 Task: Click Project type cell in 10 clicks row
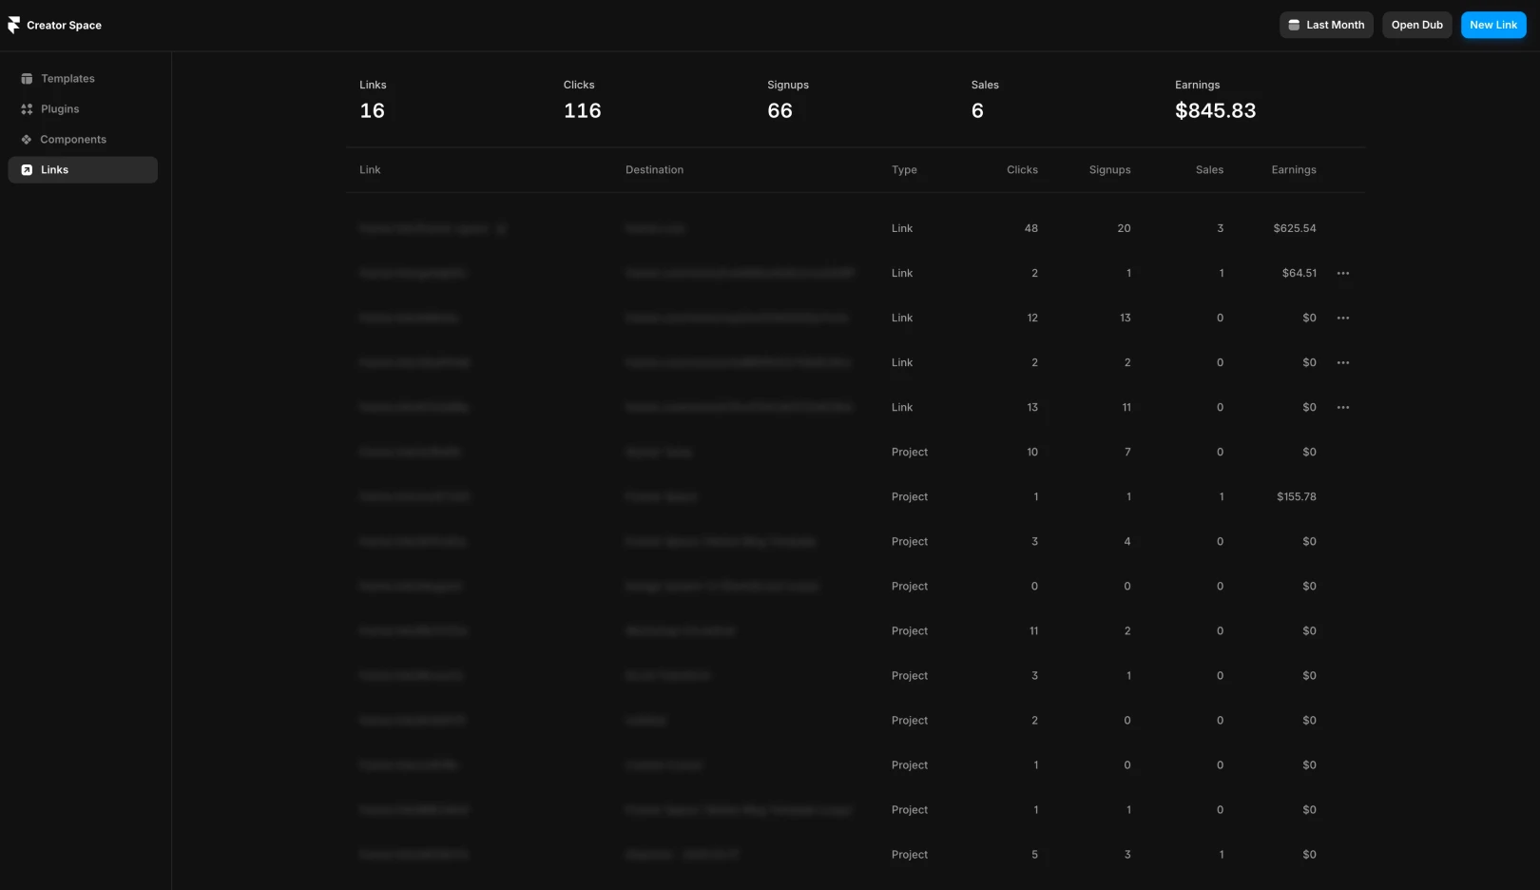coord(910,452)
